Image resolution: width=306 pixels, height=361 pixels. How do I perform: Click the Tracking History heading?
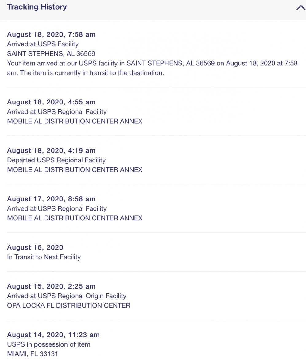(x=37, y=7)
